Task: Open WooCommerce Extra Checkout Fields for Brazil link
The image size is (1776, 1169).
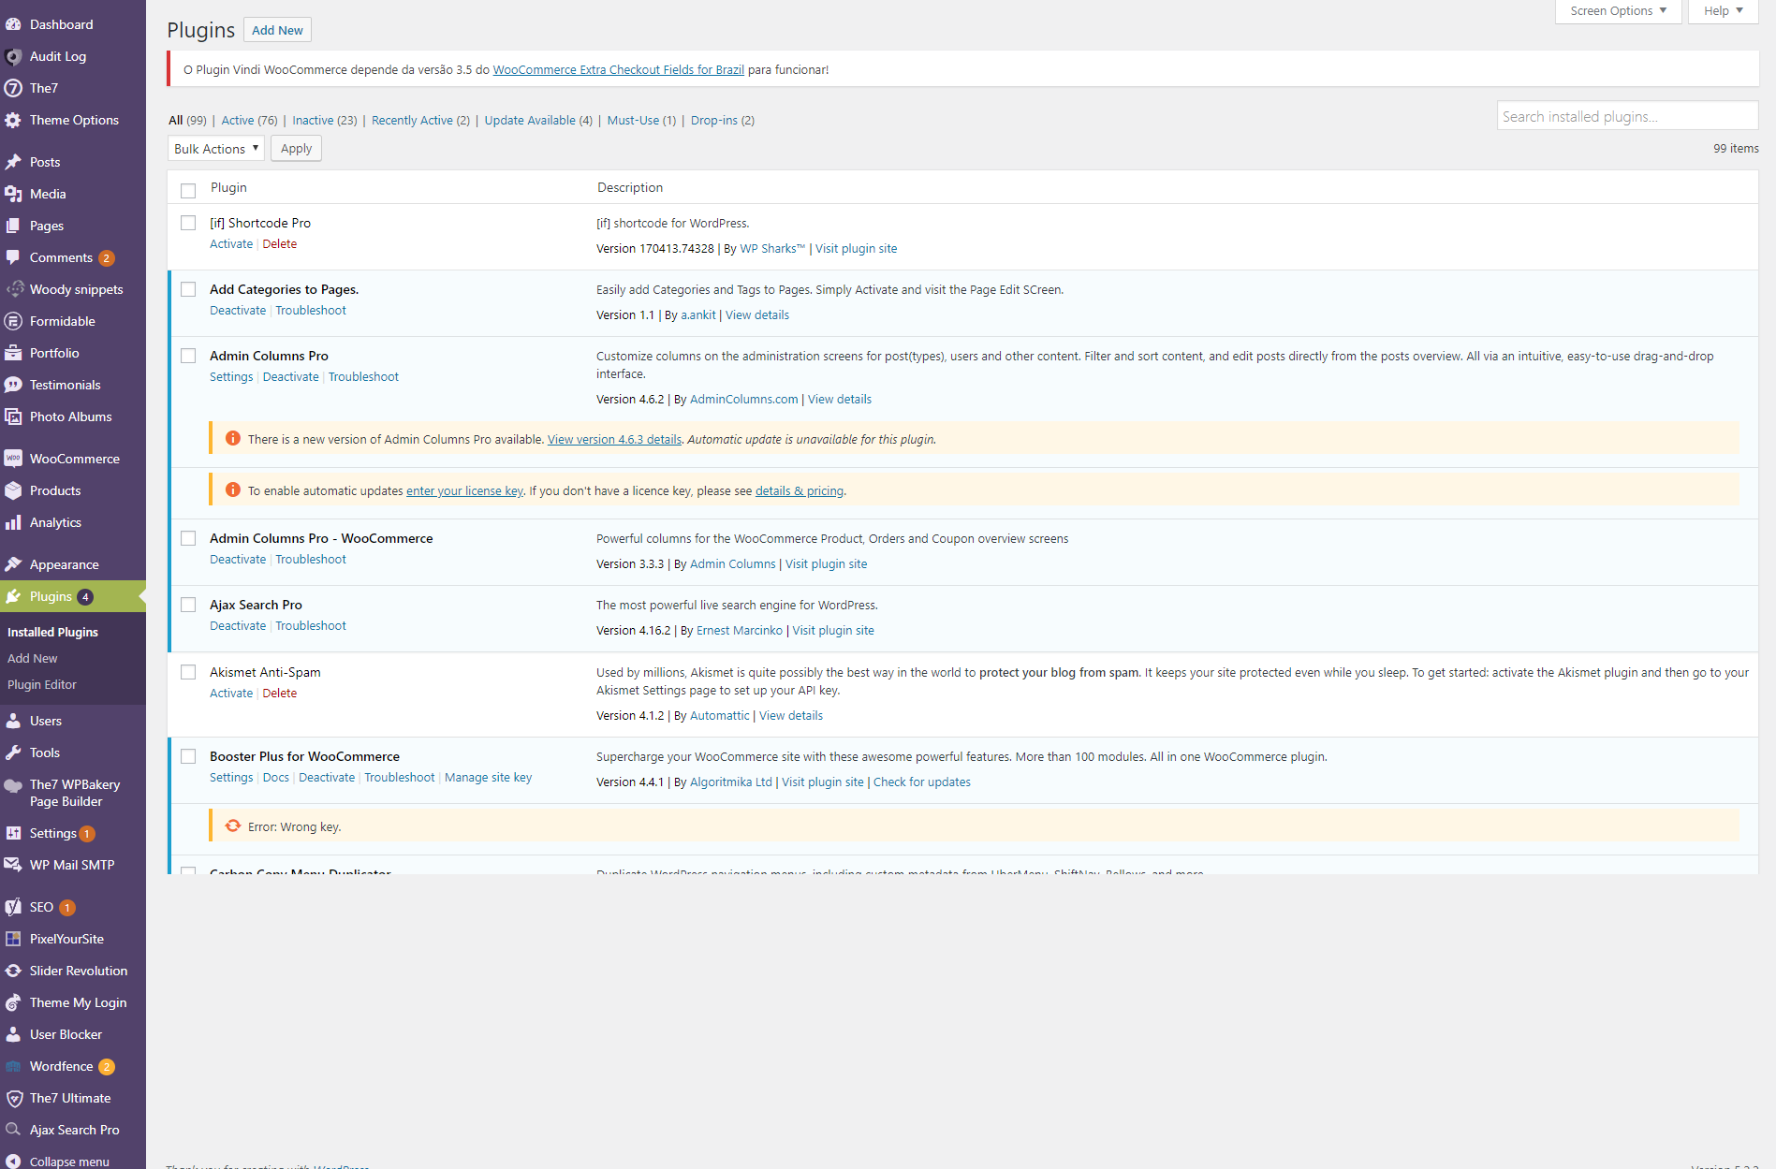Action: [x=619, y=70]
